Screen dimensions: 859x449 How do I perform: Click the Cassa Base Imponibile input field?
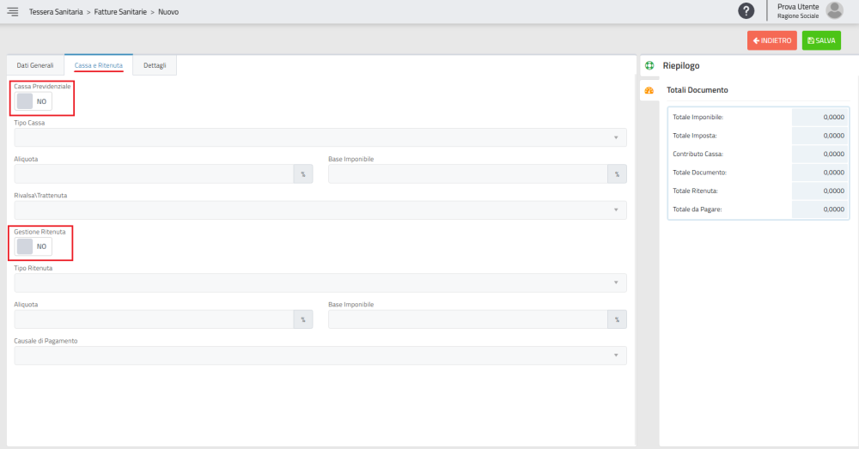point(468,174)
